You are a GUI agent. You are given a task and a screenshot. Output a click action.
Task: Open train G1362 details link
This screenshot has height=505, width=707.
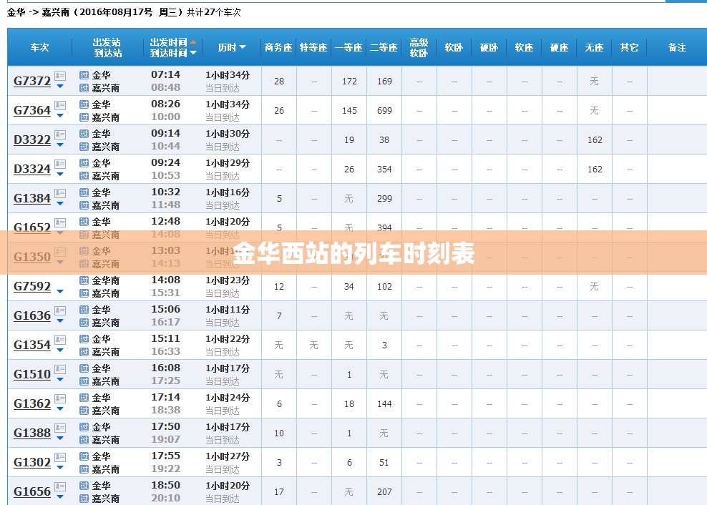click(x=32, y=403)
